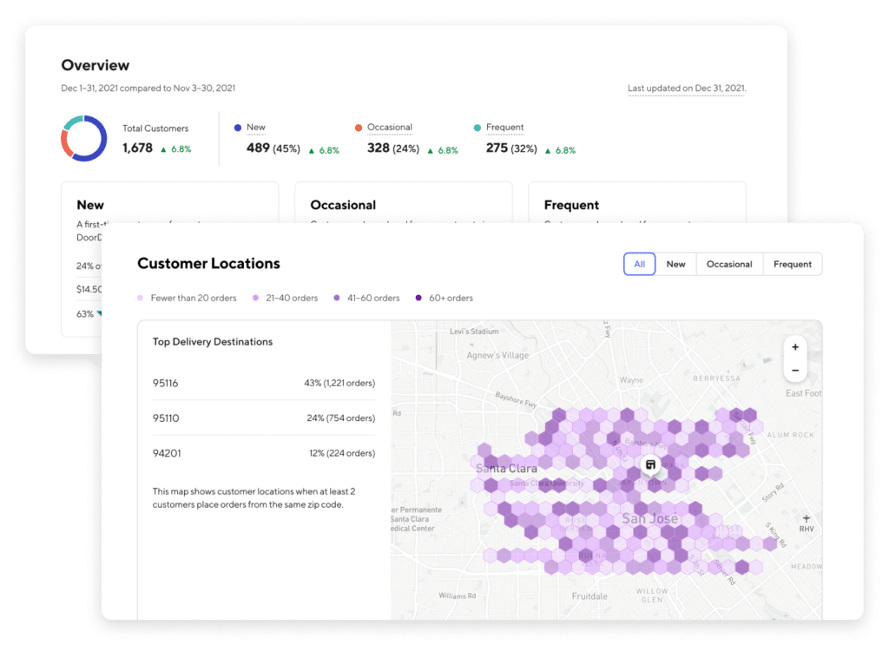Click the Santa Clara label on map
The image size is (889, 658).
coord(506,468)
